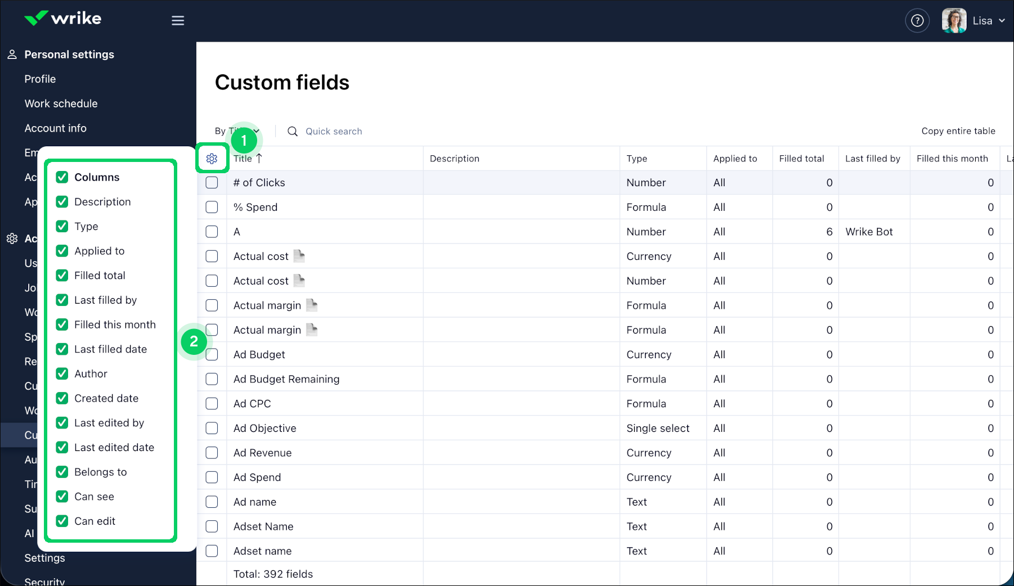The image size is (1014, 586).
Task: Open Account info in sidebar
Action: click(x=55, y=128)
